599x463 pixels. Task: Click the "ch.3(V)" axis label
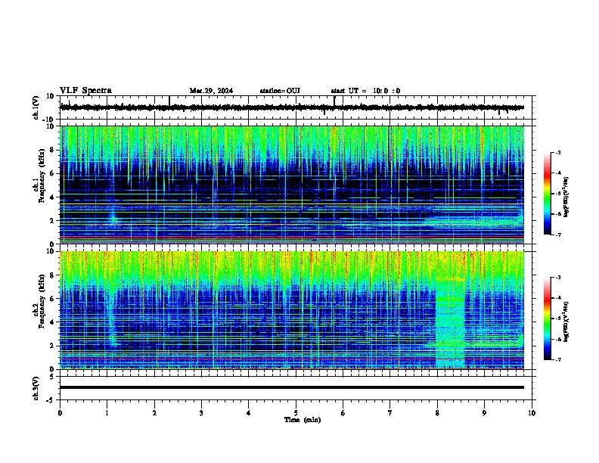[x=36, y=388]
